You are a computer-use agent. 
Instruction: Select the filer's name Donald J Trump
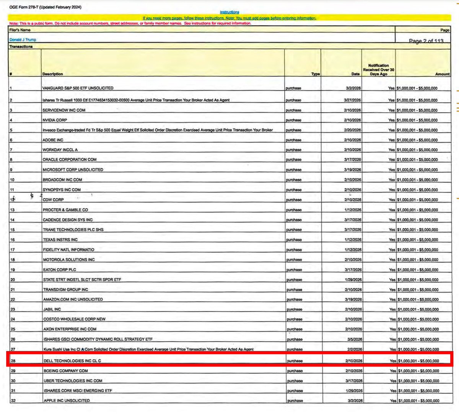[x=23, y=39]
